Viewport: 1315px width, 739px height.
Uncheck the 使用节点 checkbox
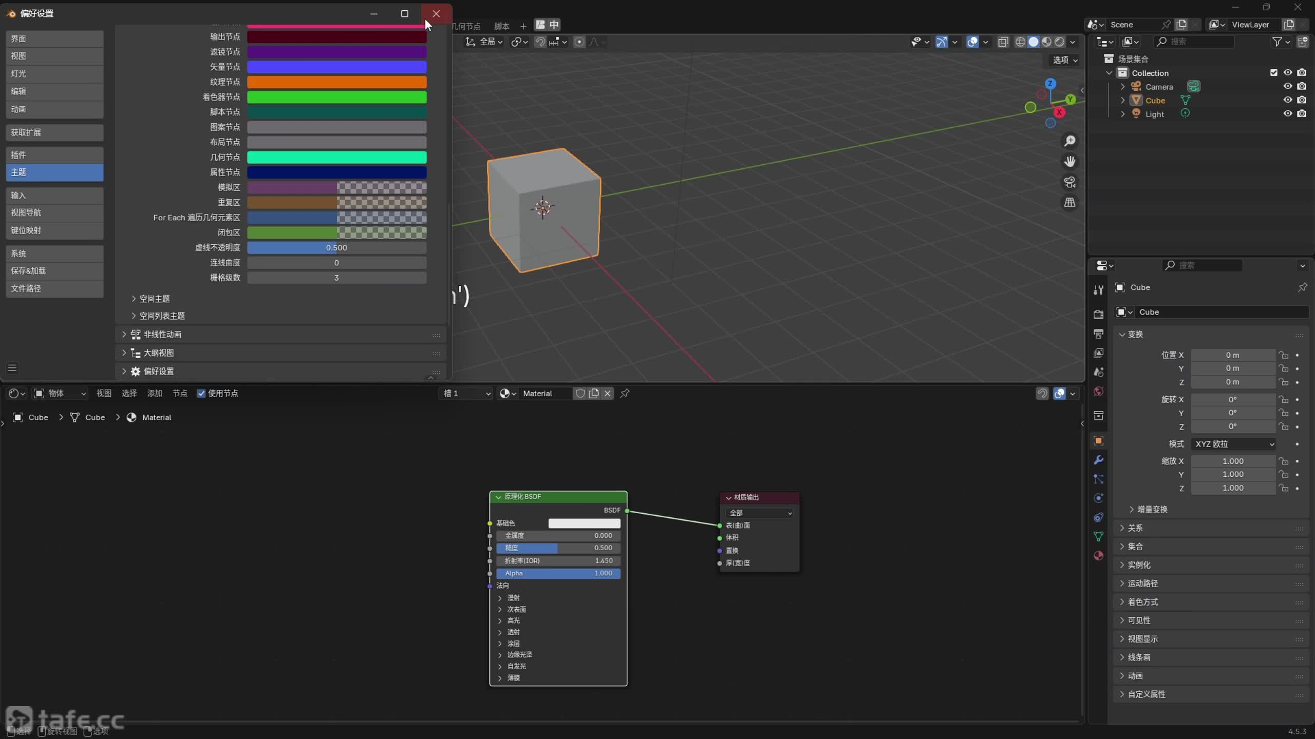point(201,393)
